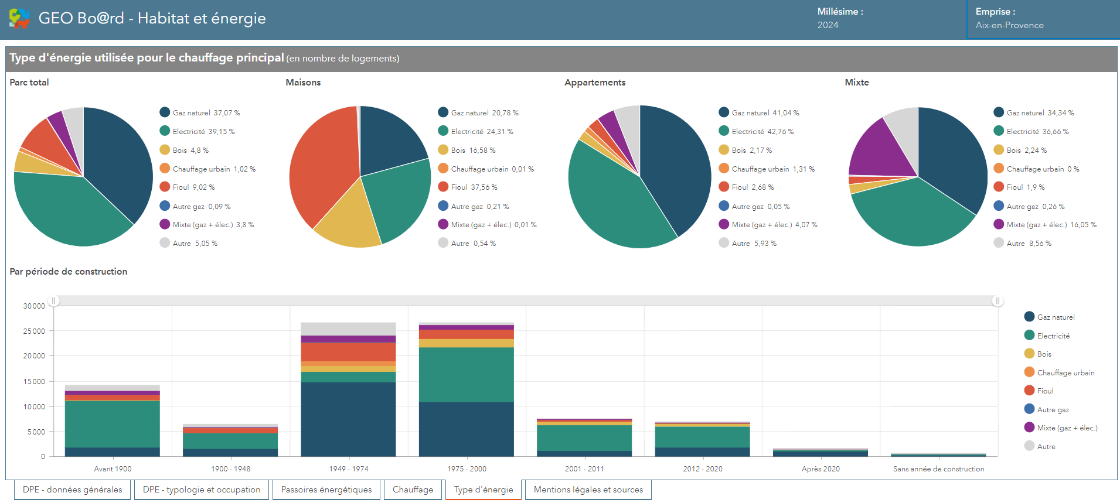
Task: Toggle Mixte (gaz + élec.) in bar chart legend
Action: tap(1061, 427)
